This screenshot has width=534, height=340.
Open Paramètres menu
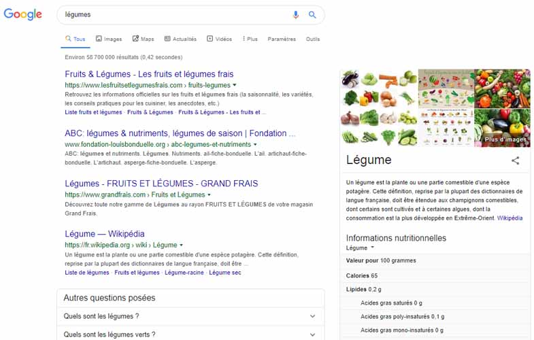click(282, 39)
